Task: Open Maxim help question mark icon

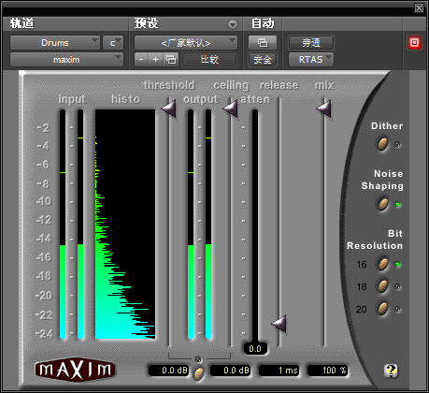Action: tap(391, 371)
